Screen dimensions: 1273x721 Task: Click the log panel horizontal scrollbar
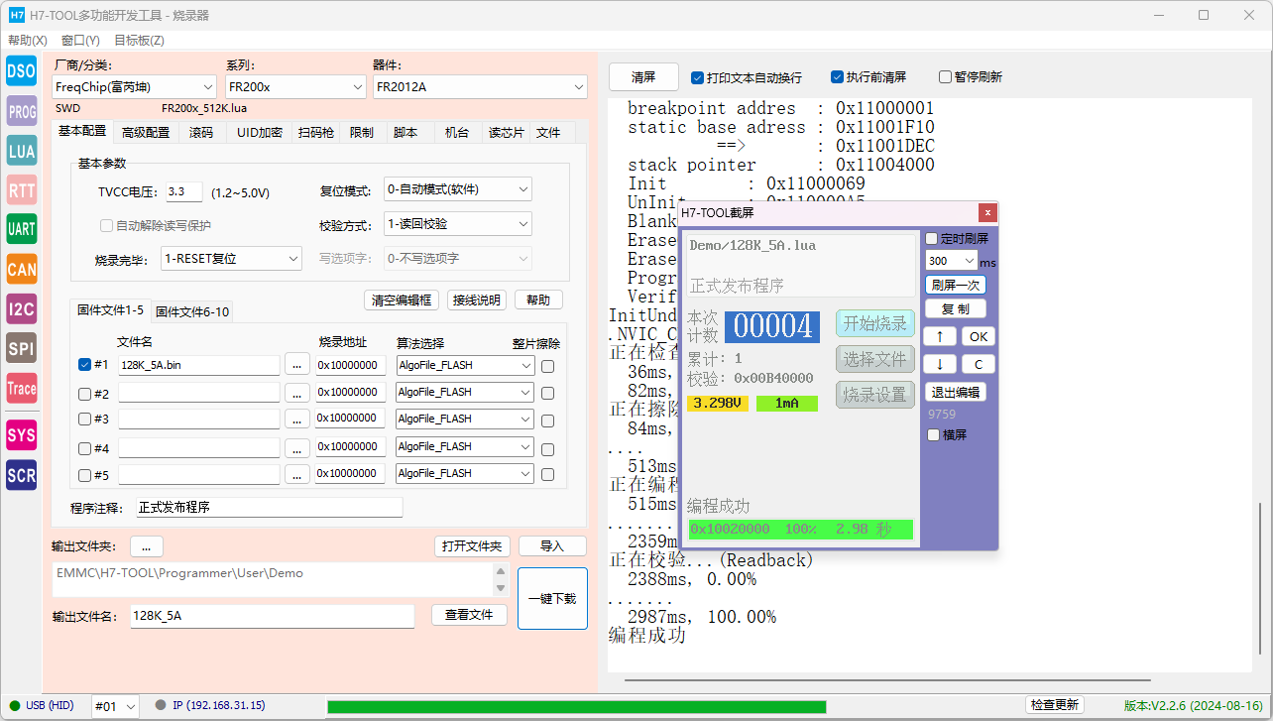click(x=887, y=681)
